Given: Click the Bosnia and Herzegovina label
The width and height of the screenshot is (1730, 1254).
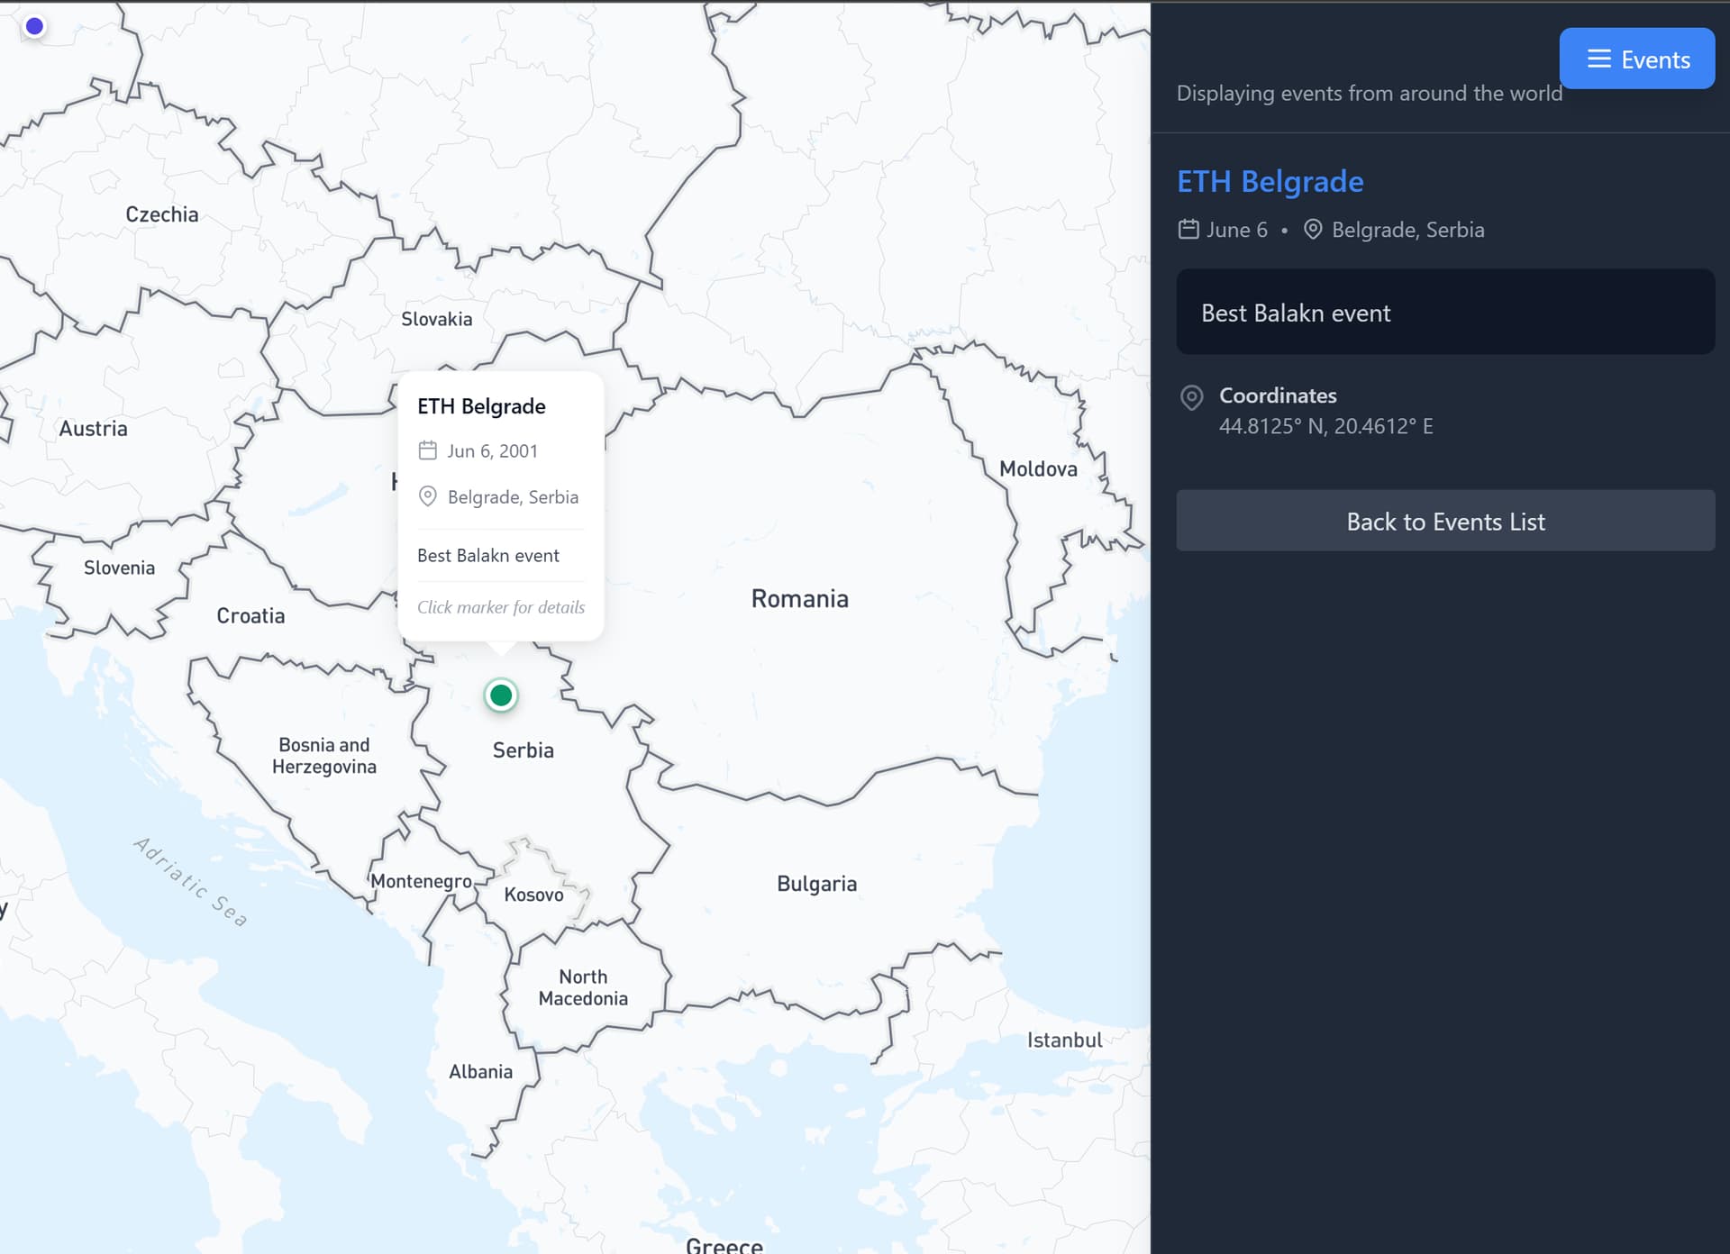Looking at the screenshot, I should pos(324,756).
